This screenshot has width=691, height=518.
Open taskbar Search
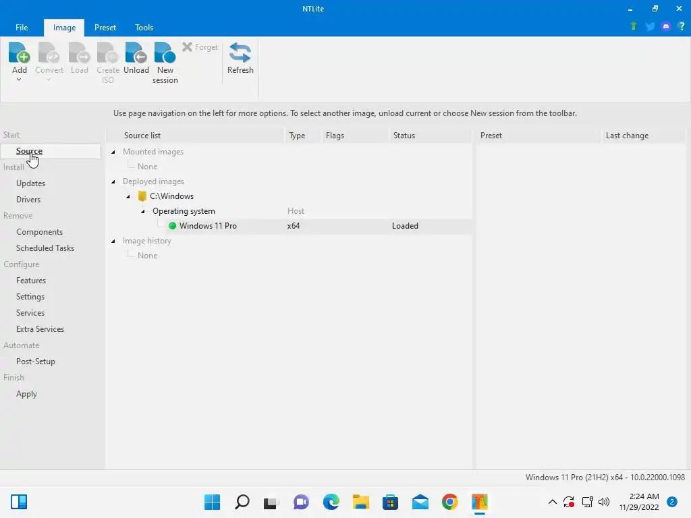click(x=242, y=502)
